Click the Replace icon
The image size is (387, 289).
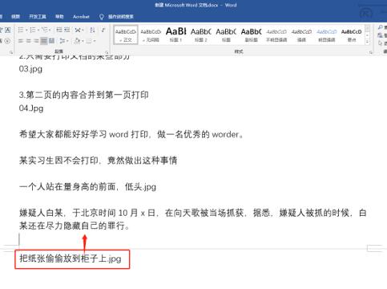tap(380, 35)
